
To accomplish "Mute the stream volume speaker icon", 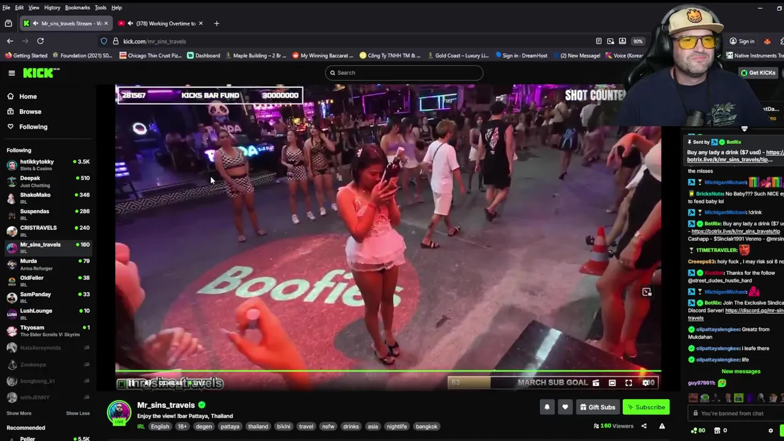I will 148,383.
